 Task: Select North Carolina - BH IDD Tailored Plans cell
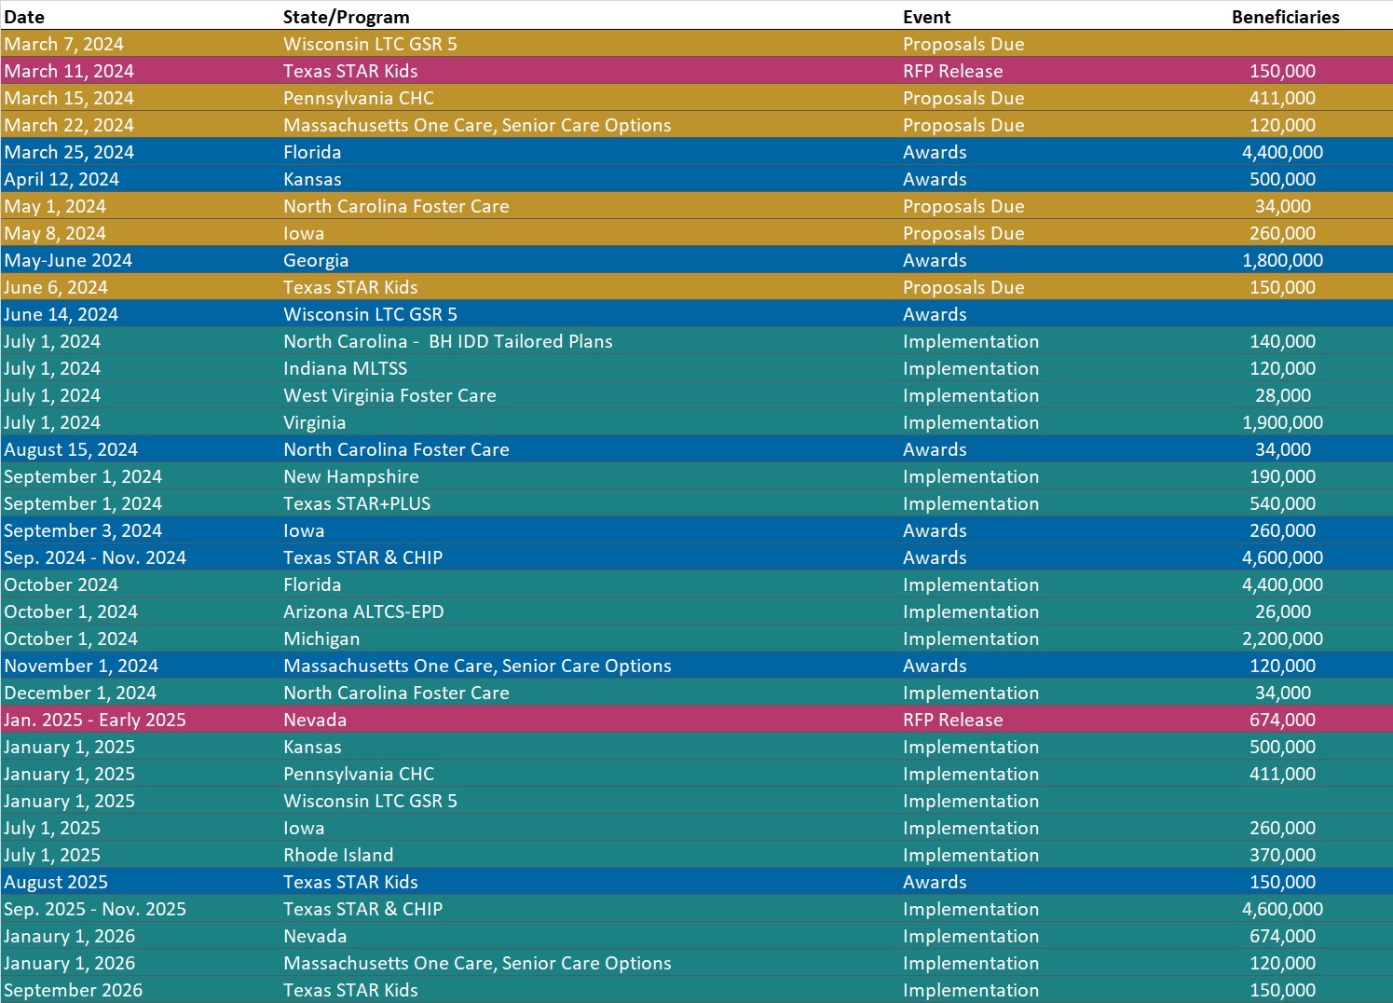pos(447,341)
